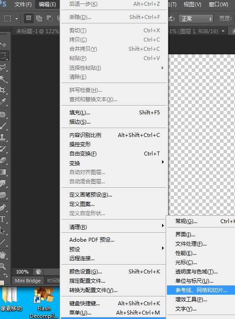Close the 编辑(E) menu
Viewport: 235px width, 319px height.
[47, 4]
